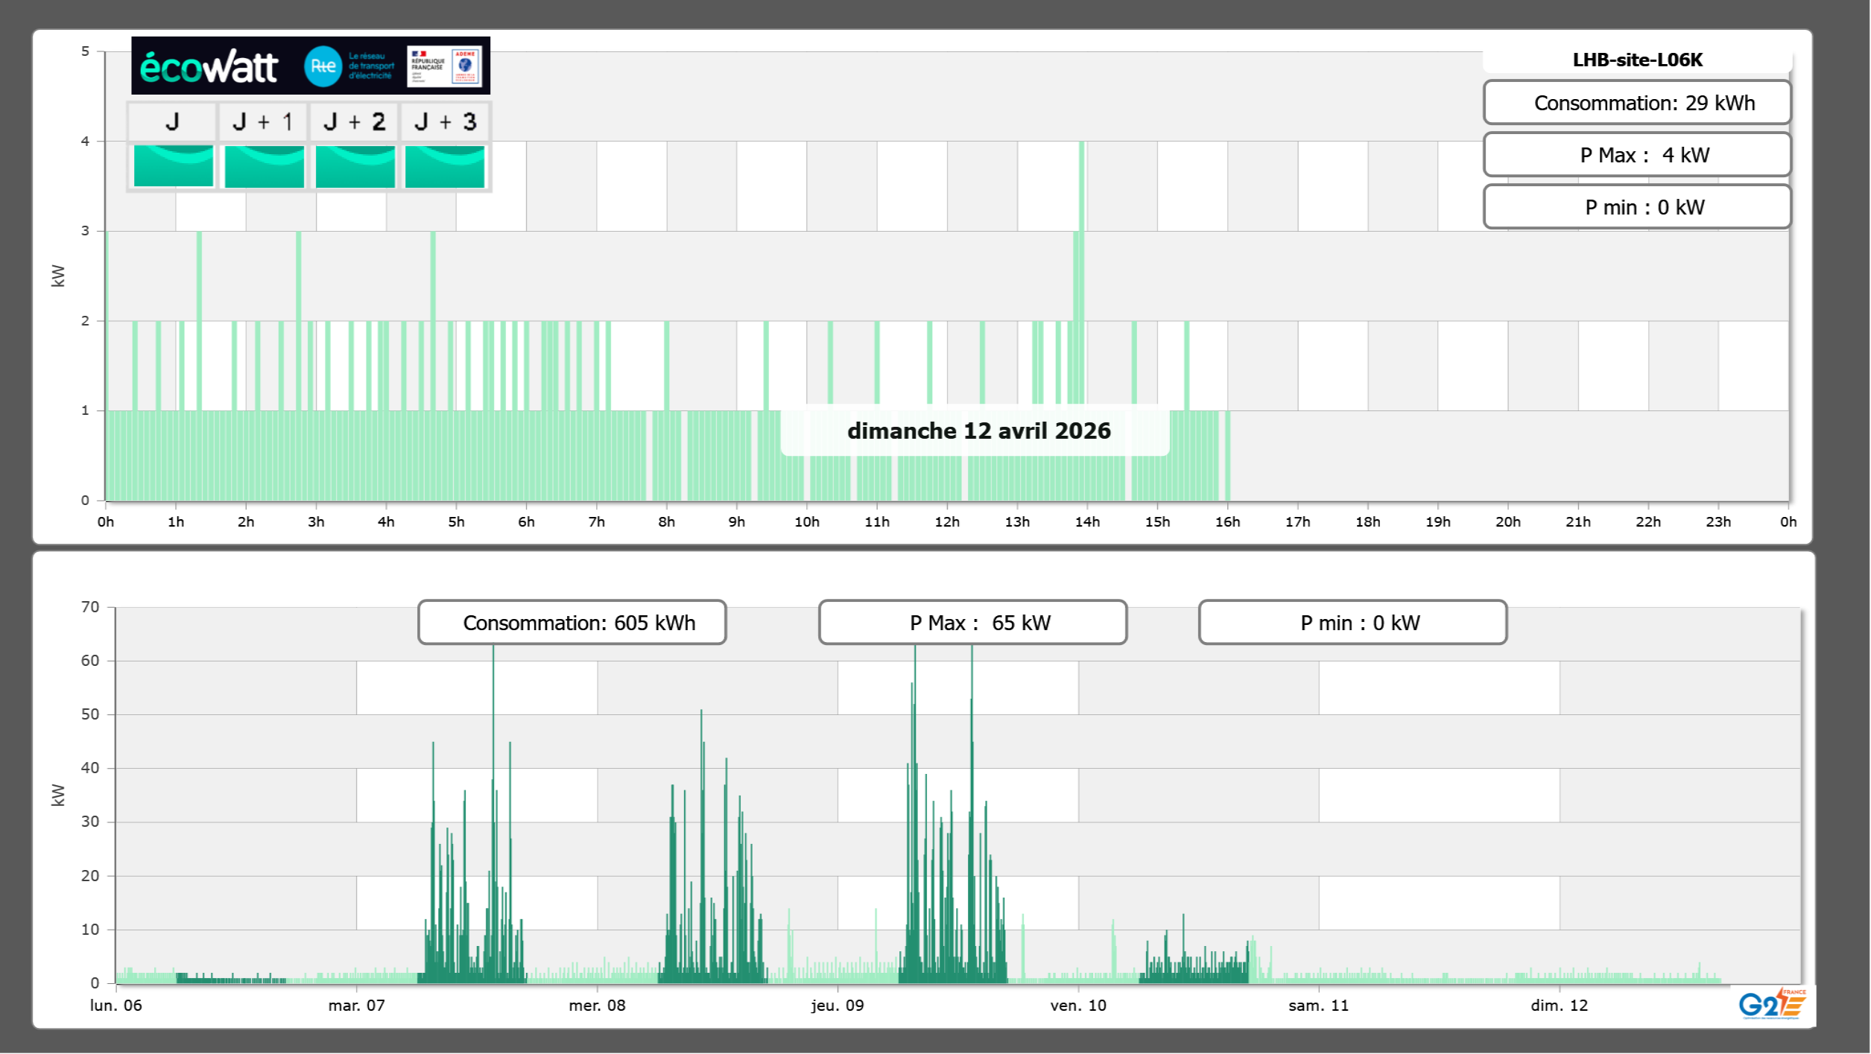The height and width of the screenshot is (1054, 1871).
Task: Click the Rte round blue logo
Action: click(x=323, y=66)
